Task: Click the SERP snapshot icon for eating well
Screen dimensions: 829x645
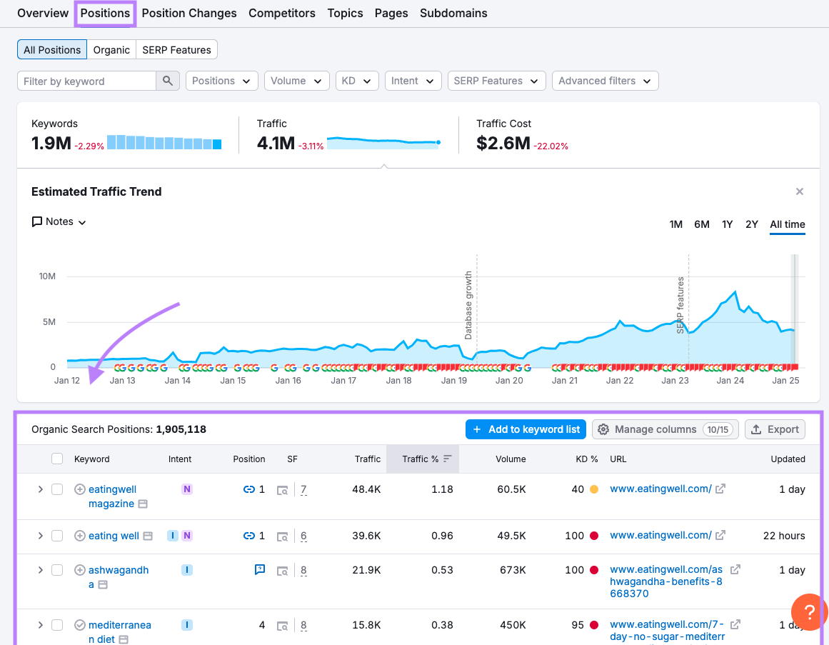Action: pyautogui.click(x=282, y=536)
